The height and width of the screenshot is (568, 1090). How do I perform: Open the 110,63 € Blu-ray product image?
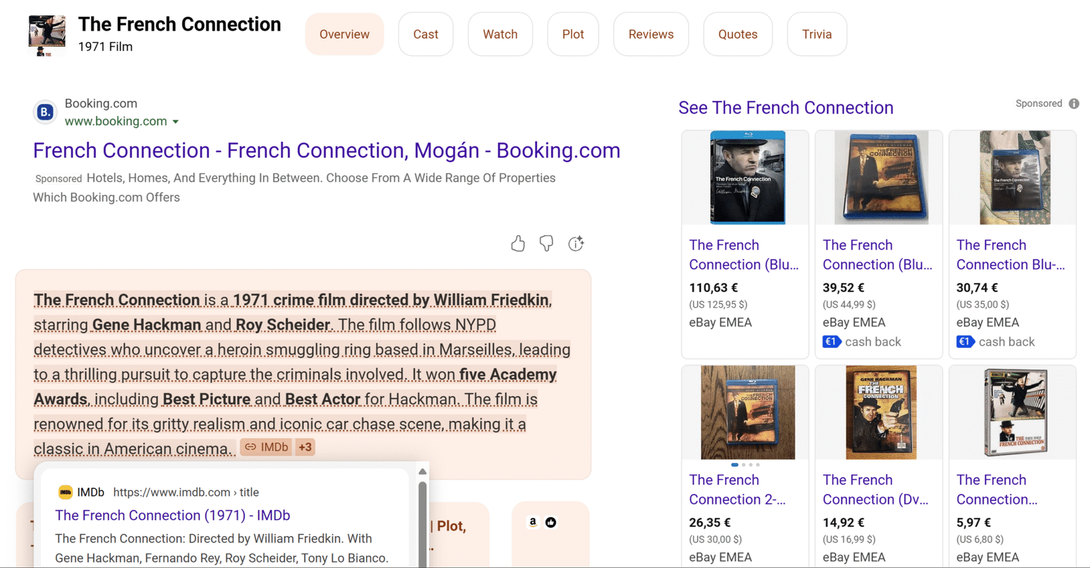(747, 178)
